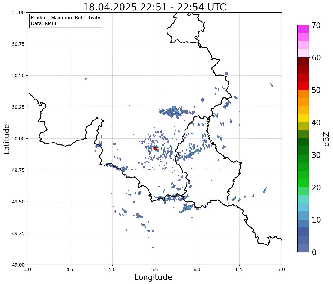Click the longitude tick label 7.0

pos(282,270)
